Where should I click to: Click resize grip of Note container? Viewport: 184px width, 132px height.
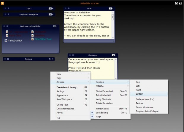[114, 41]
